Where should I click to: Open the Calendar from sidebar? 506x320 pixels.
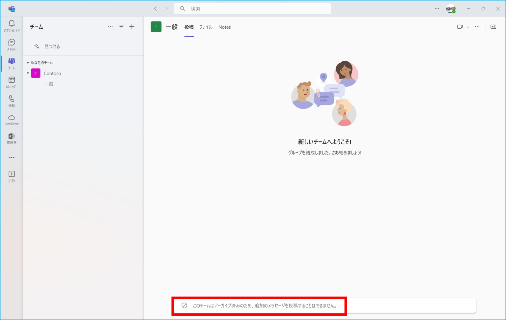12,82
